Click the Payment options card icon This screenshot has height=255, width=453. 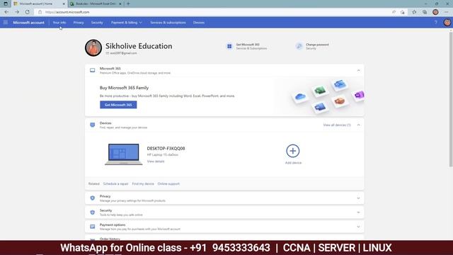click(x=93, y=227)
